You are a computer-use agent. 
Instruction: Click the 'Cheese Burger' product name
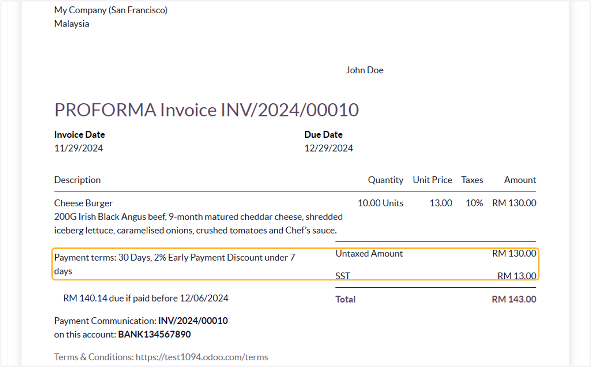tap(83, 203)
